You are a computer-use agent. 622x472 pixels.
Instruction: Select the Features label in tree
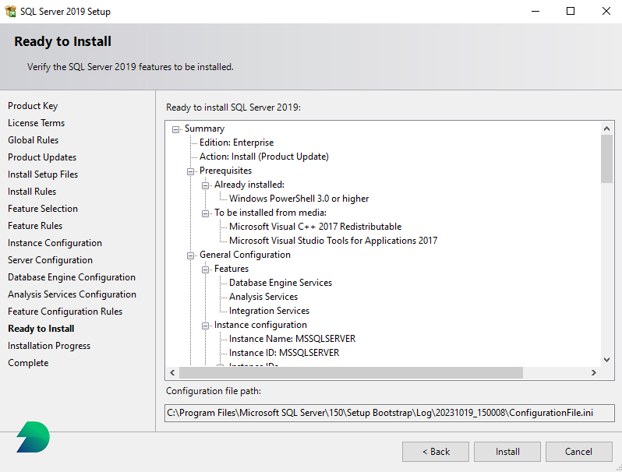coord(231,269)
